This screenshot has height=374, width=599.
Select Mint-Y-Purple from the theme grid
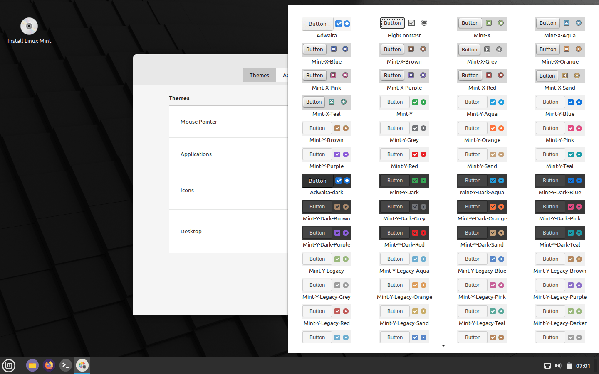click(x=327, y=159)
